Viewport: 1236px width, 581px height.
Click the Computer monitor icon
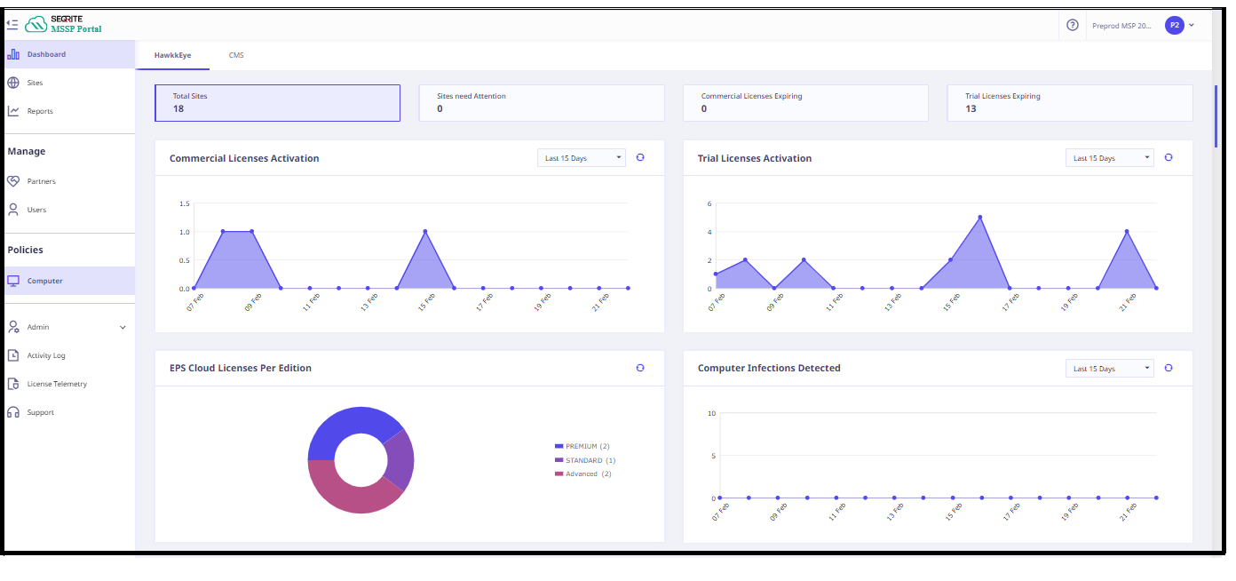coord(13,281)
